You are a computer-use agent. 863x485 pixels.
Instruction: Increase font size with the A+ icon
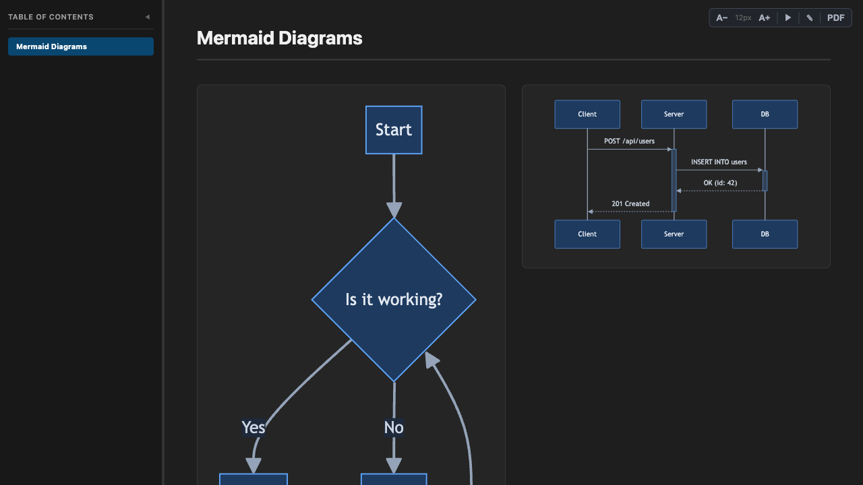tap(764, 18)
